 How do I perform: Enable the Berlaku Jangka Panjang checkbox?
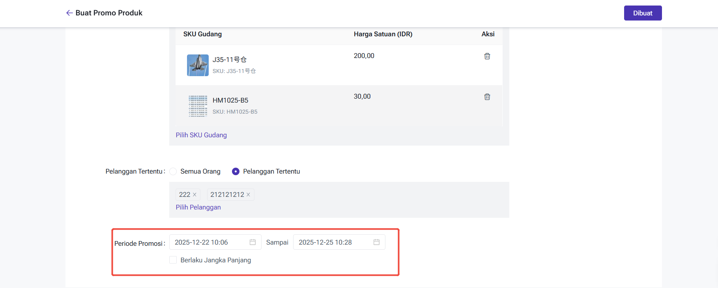point(173,260)
